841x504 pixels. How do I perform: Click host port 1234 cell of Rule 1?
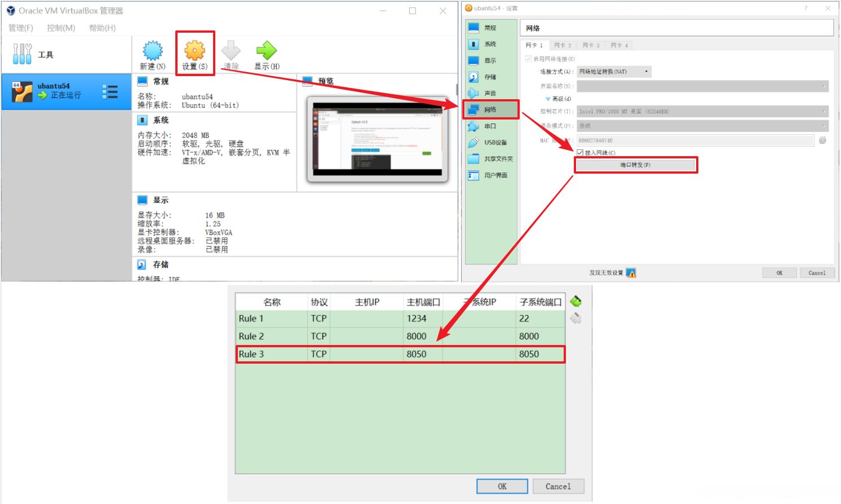[423, 319]
